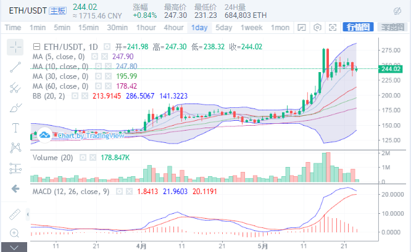Click the TradingView cloud logo
Screen dimensions: 411x252
tap(44, 136)
